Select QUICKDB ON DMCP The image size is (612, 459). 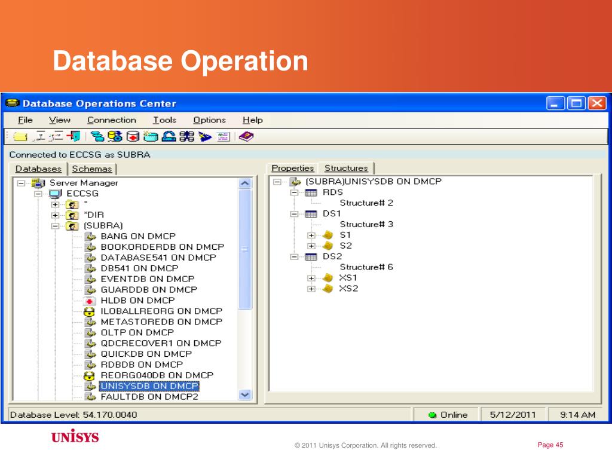click(x=146, y=354)
